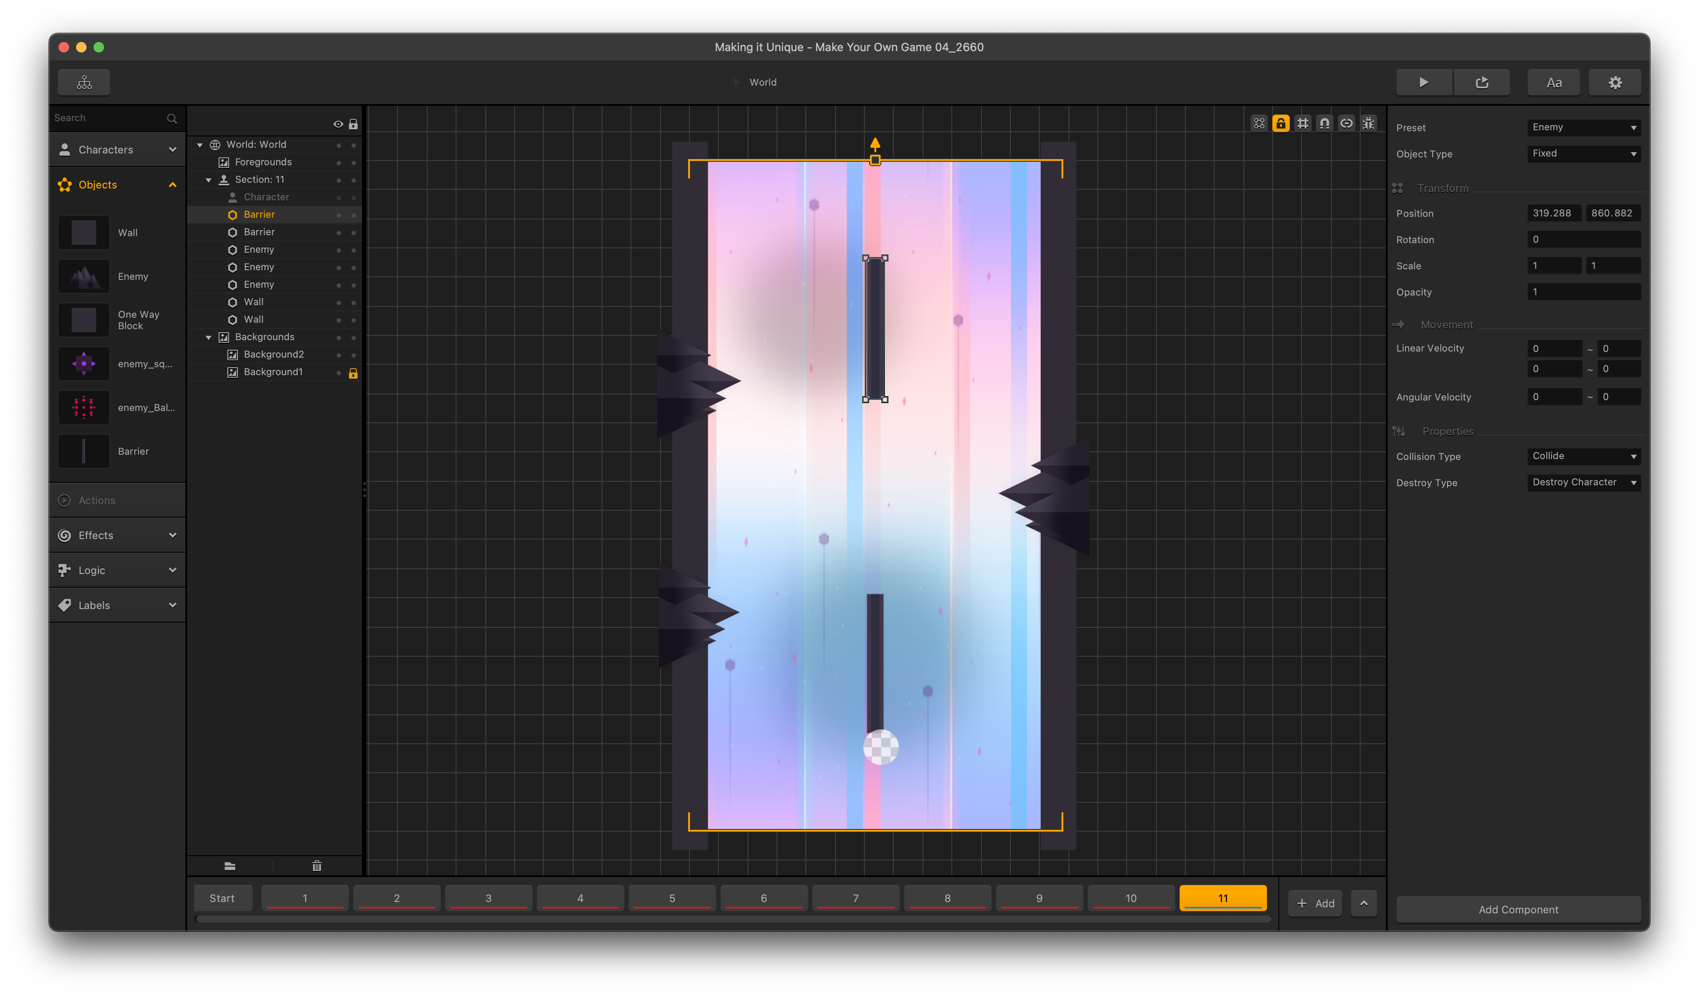1699x996 pixels.
Task: Click the Position X input field
Action: pyautogui.click(x=1554, y=214)
